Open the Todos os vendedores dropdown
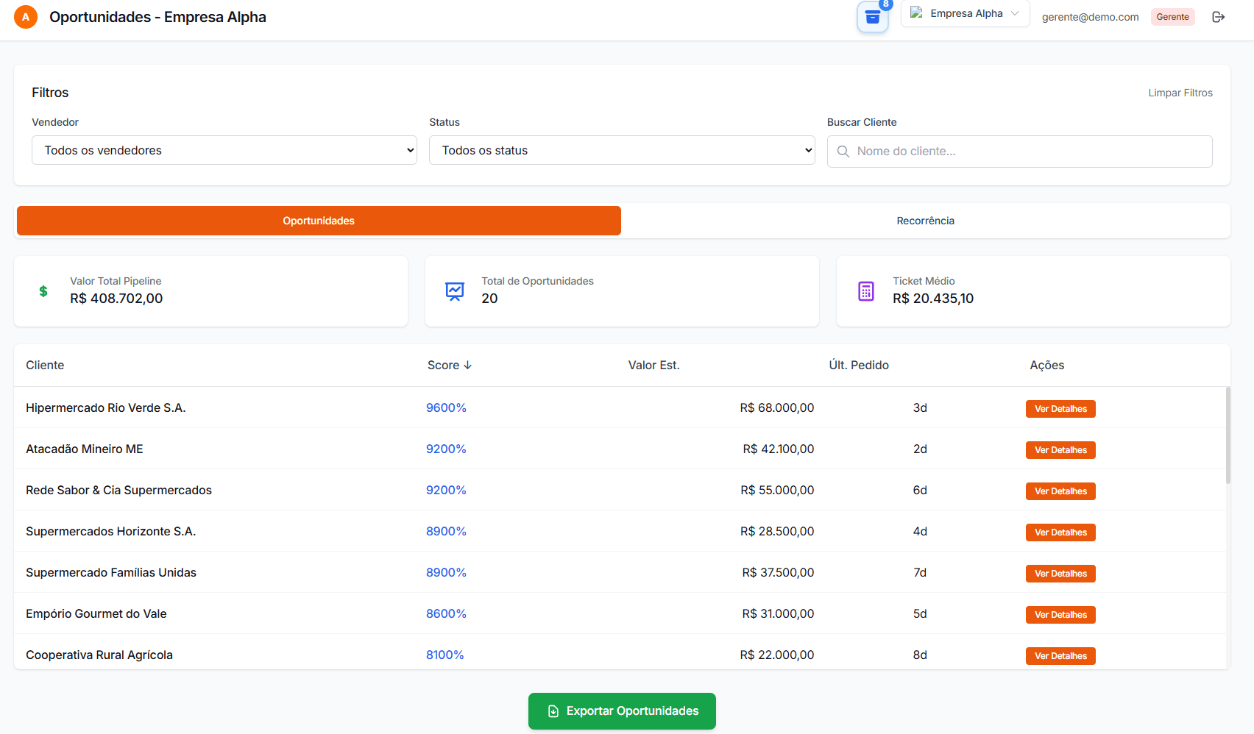Viewport: 1254px width, 734px height. coord(224,150)
